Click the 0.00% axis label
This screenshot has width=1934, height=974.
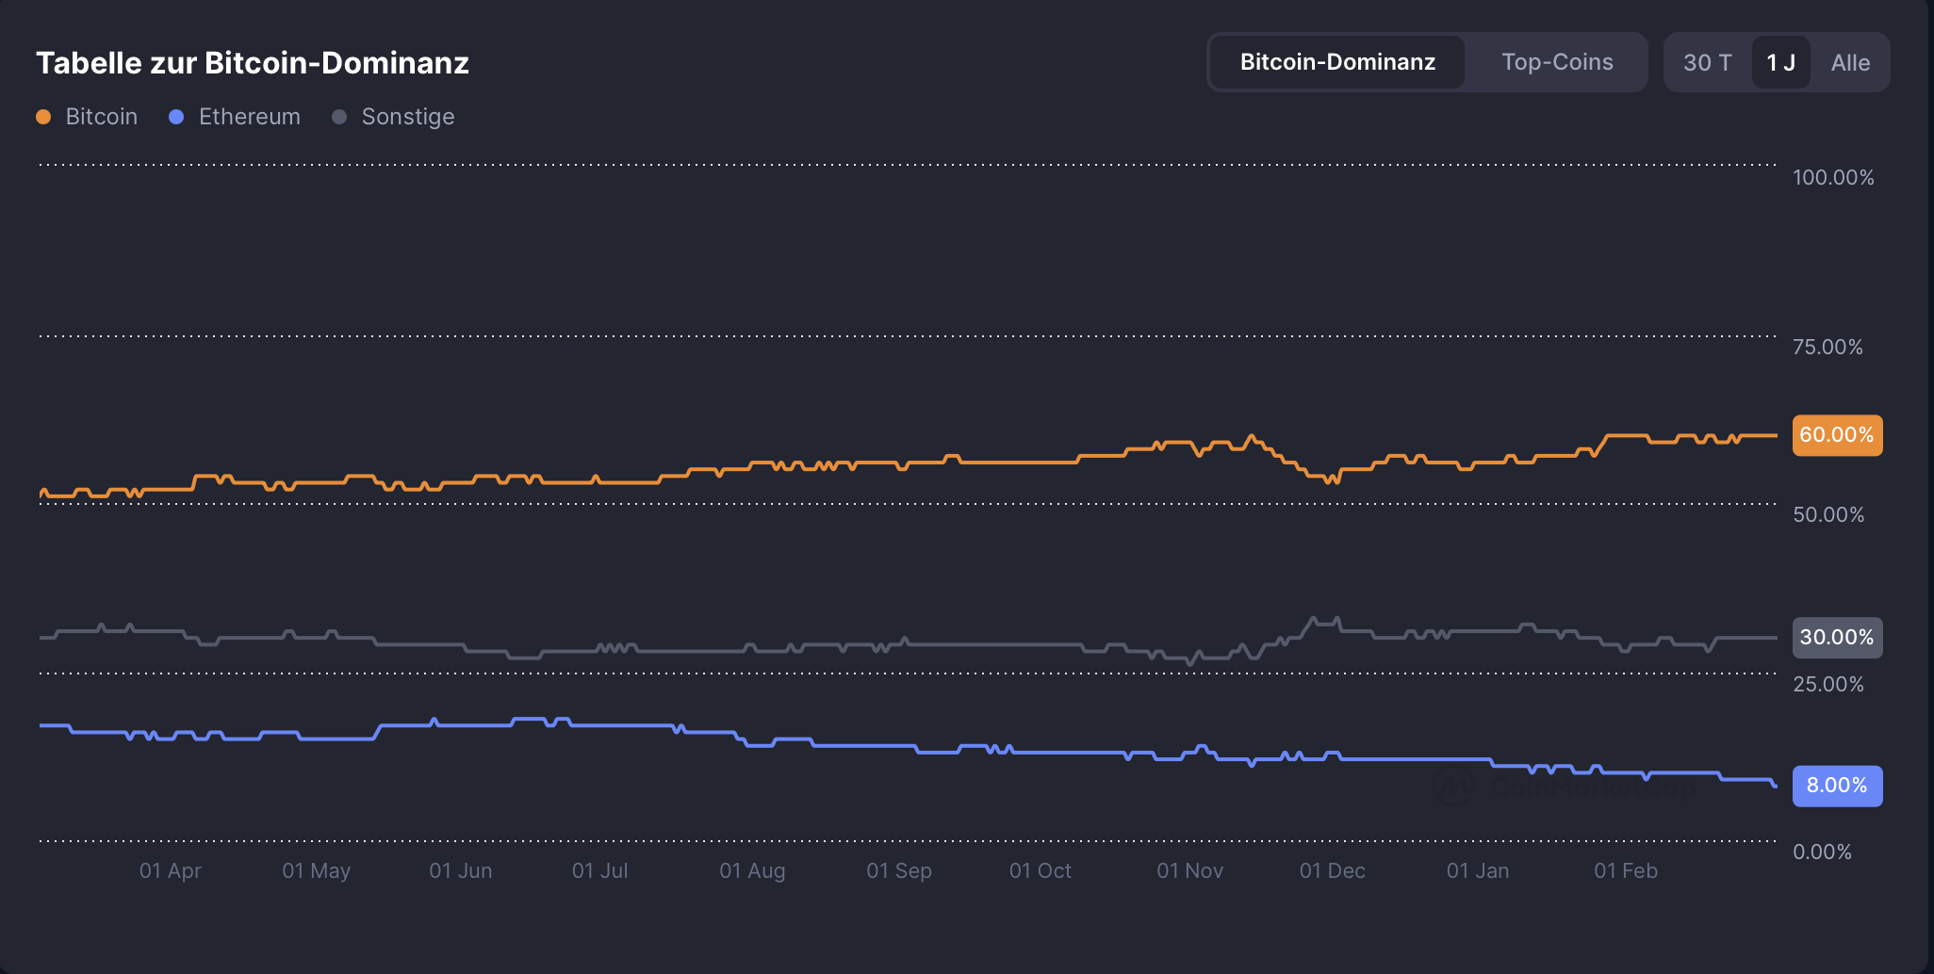(x=1822, y=852)
